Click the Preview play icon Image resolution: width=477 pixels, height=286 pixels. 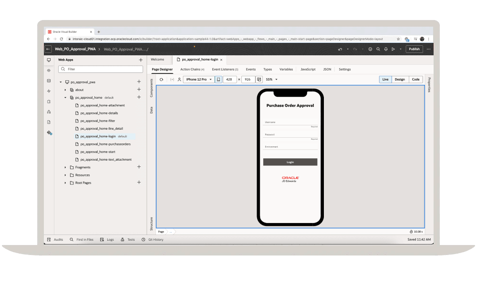(394, 49)
